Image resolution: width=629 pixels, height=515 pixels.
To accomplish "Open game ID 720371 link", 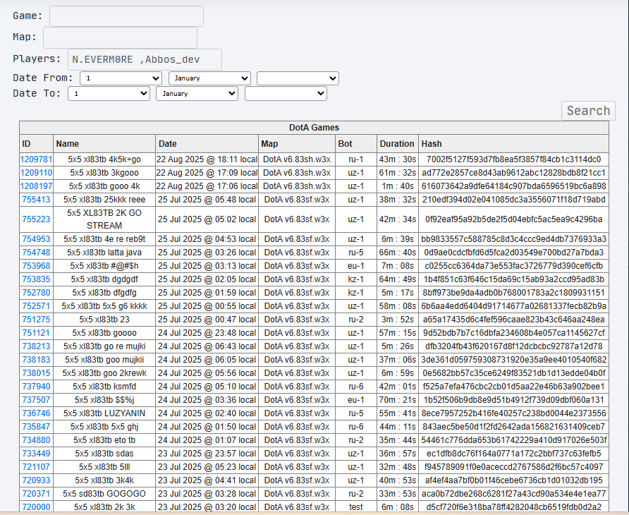I will [x=36, y=494].
